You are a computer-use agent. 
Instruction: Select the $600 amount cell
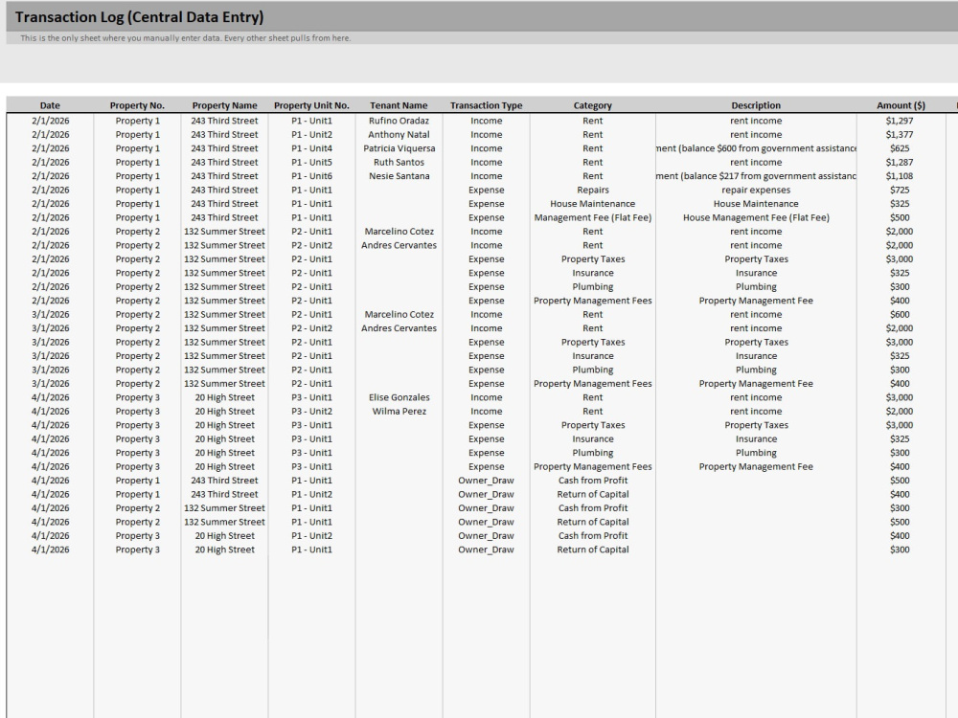900,314
